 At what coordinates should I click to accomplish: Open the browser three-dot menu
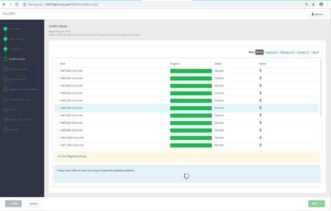[328, 4]
